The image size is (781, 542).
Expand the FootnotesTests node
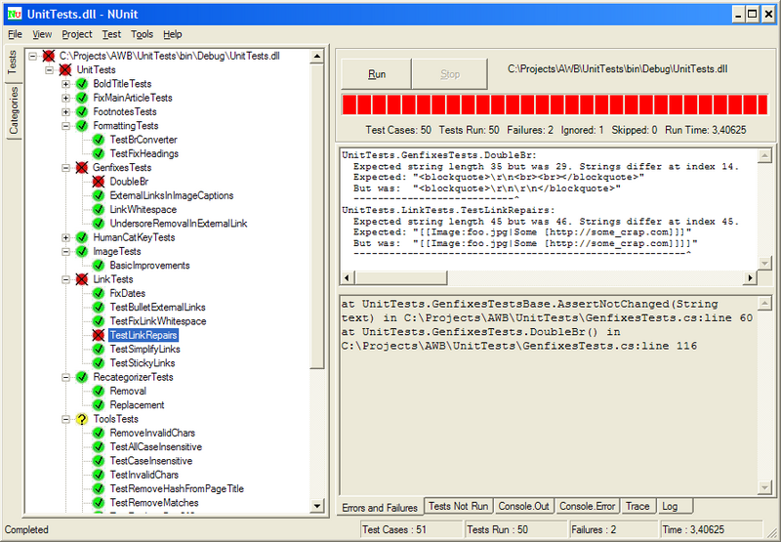click(x=65, y=111)
